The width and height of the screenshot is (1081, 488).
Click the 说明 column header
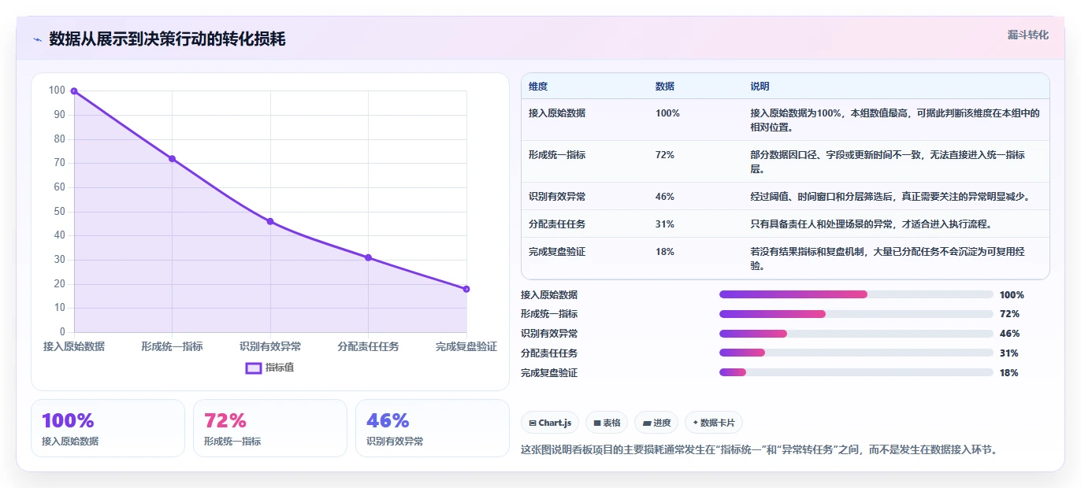(x=760, y=87)
